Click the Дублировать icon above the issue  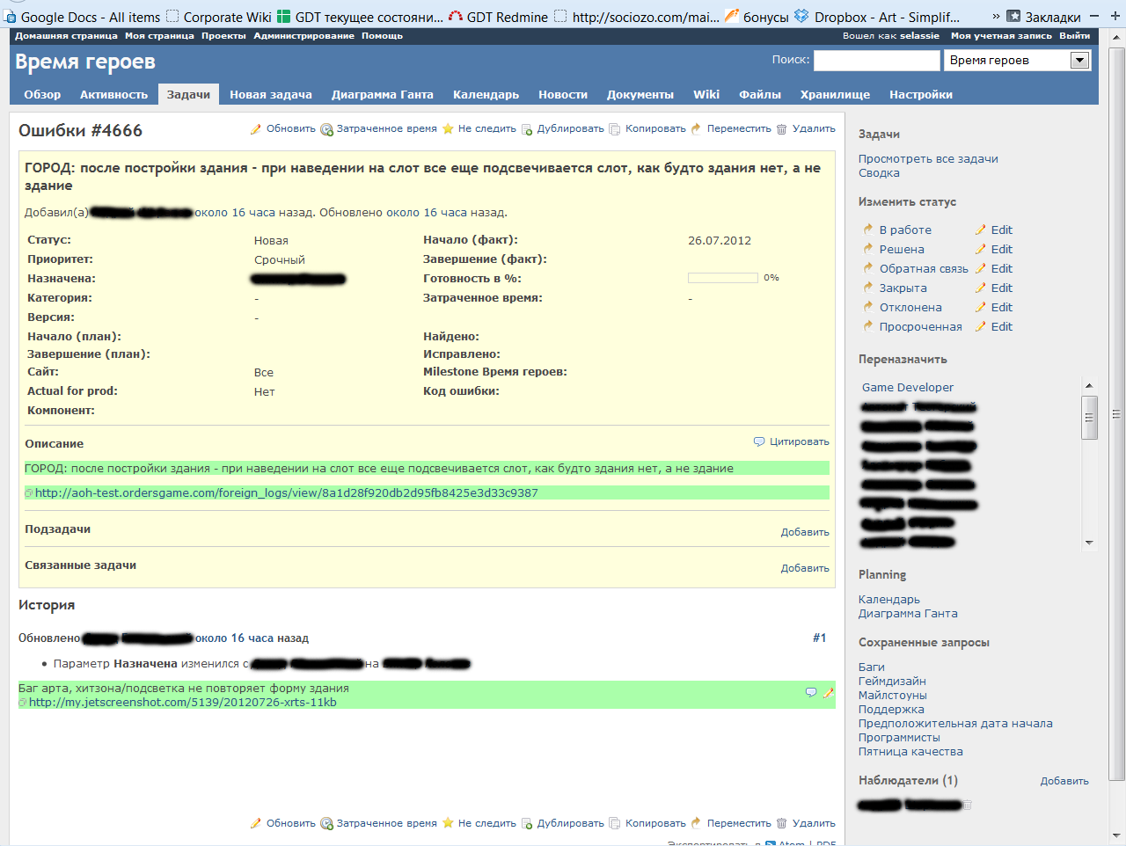tap(527, 129)
